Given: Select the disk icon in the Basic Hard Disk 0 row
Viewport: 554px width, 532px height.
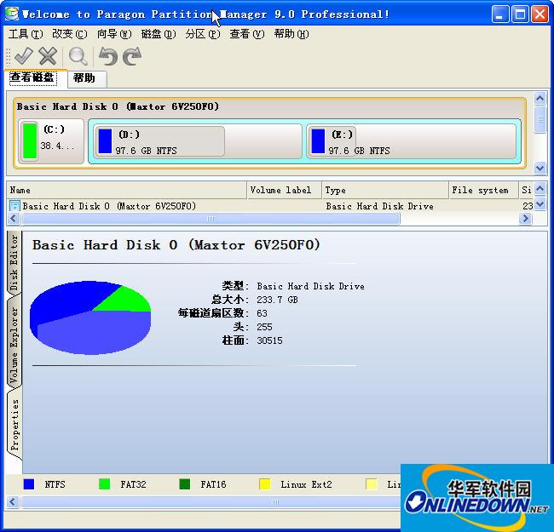Looking at the screenshot, I should click(x=14, y=206).
